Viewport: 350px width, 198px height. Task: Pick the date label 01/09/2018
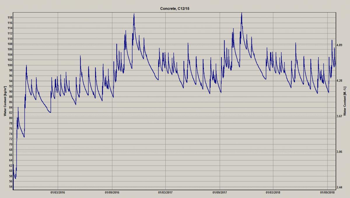[x=327, y=192]
